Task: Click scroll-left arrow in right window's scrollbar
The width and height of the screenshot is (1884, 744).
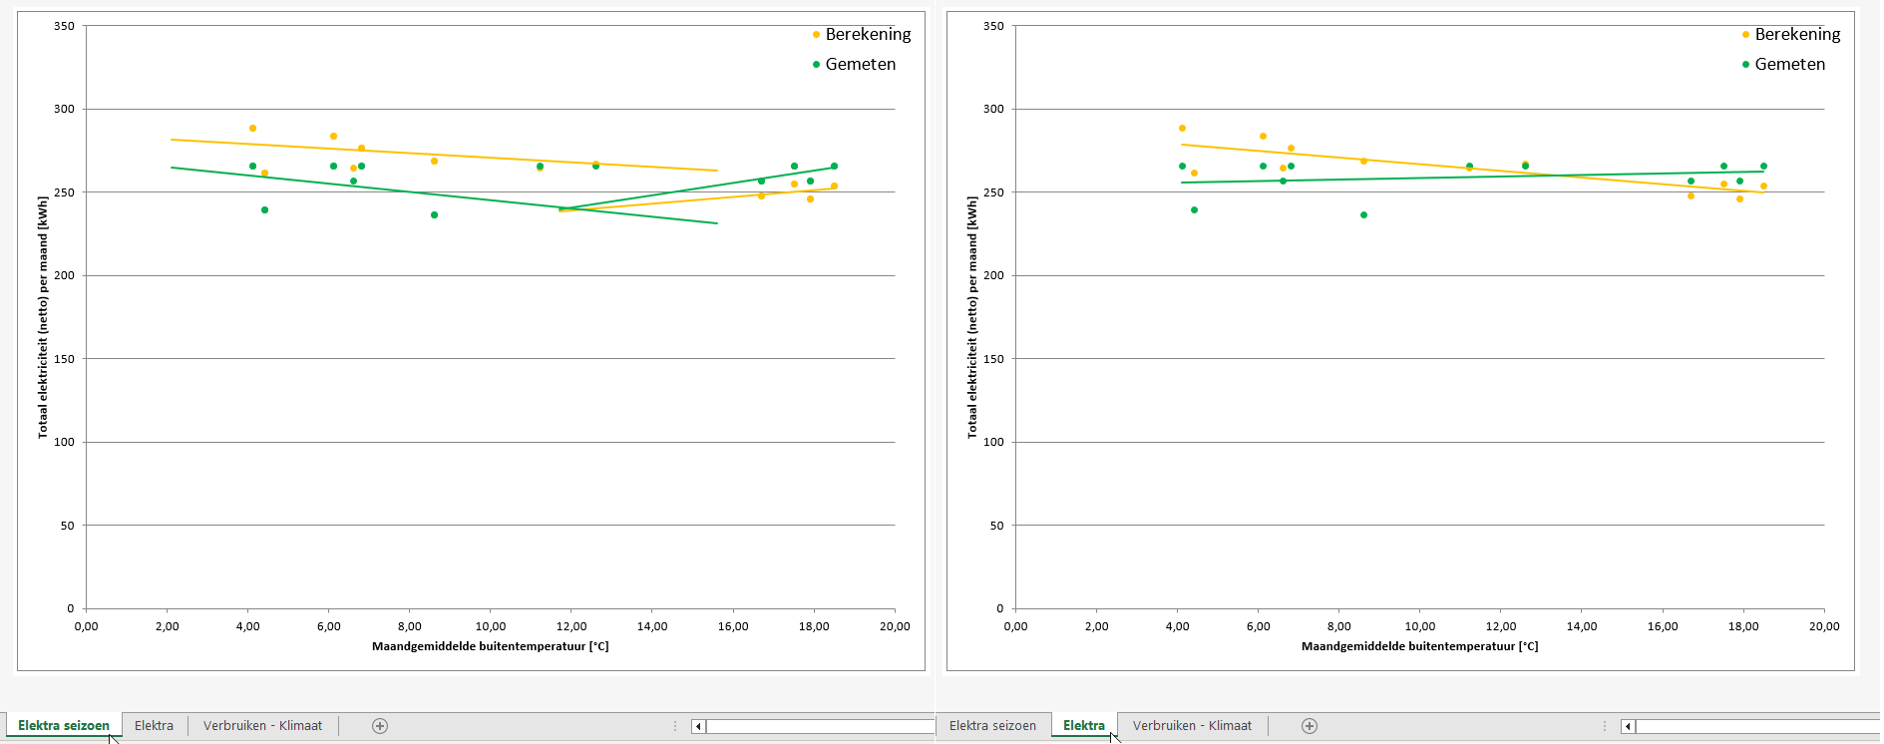Action: click(x=1628, y=726)
